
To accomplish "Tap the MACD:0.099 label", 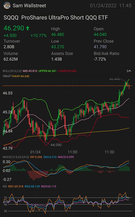I will [66, 157].
